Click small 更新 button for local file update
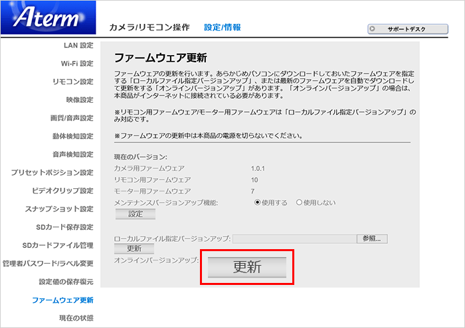This screenshot has height=328, width=465. [134, 249]
